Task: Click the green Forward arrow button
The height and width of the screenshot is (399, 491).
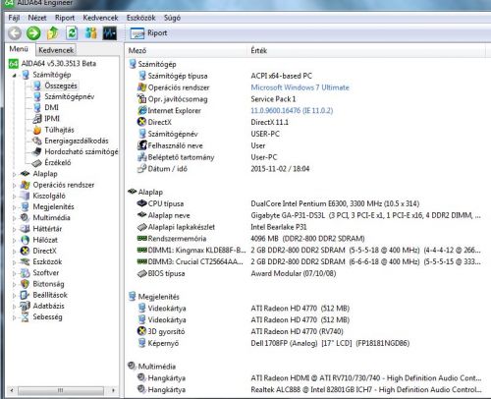Action: (x=33, y=33)
